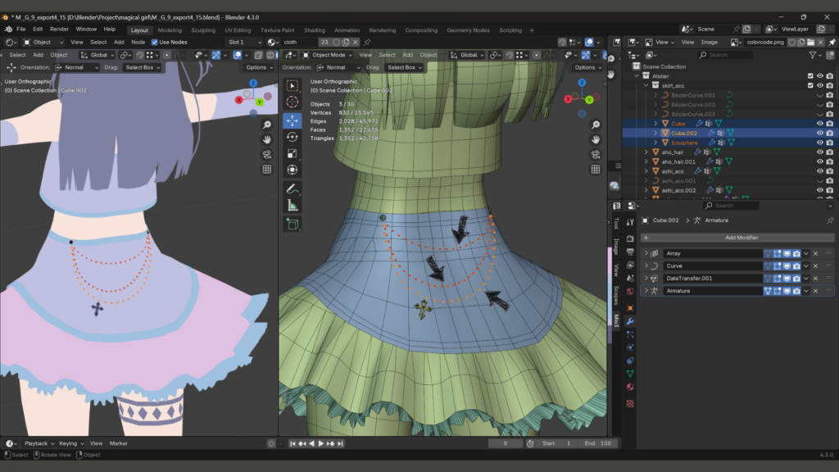Screen dimensions: 839x472
Task: Expand the Icosphere item in the outliner
Action: [655, 143]
